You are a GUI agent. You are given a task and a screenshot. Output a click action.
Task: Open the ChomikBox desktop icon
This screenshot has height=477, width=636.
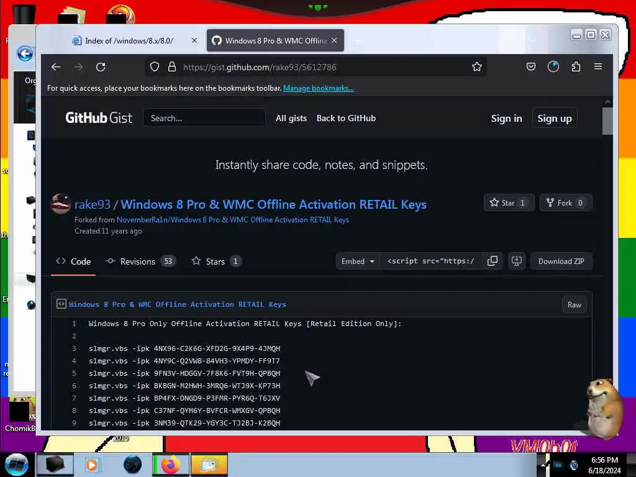tap(19, 414)
